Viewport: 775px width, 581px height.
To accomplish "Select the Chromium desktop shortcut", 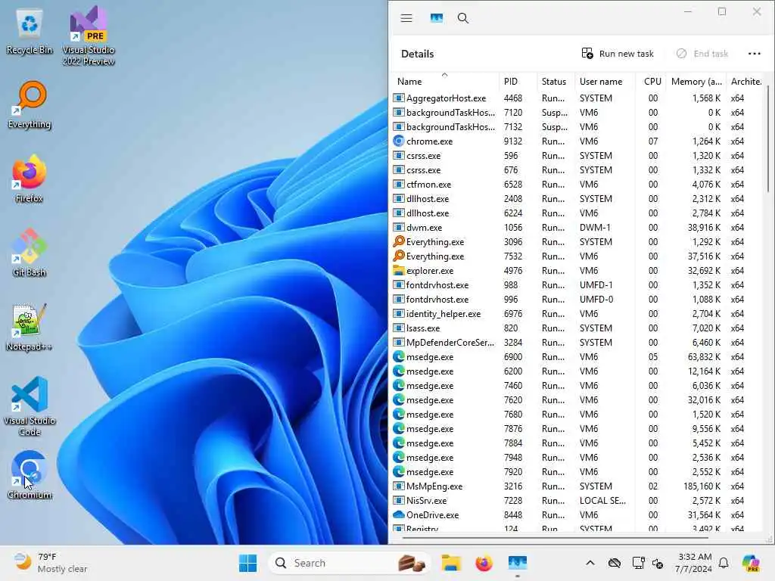I will point(30,475).
